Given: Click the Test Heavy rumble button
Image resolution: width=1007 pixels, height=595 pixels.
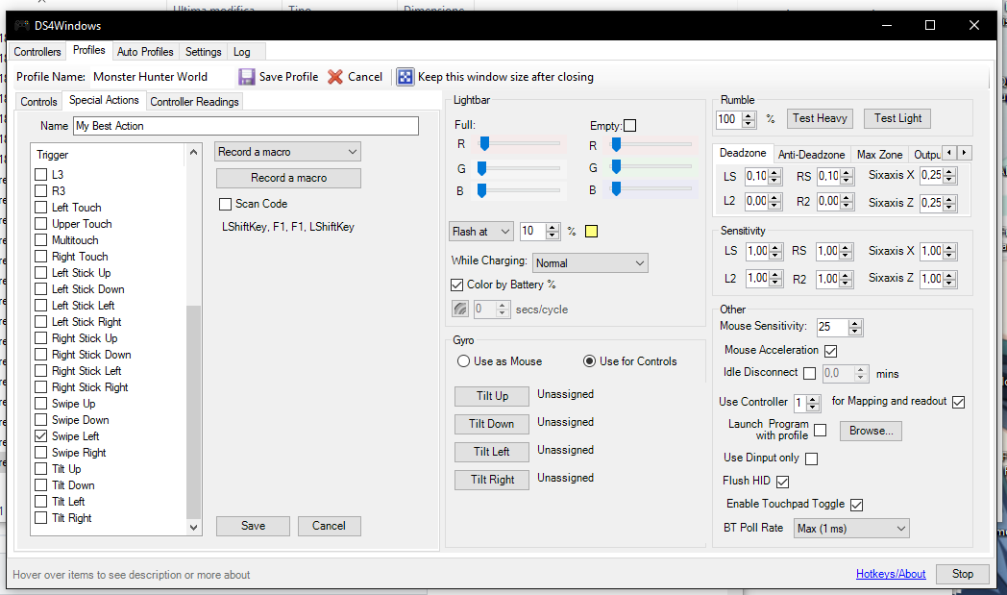Looking at the screenshot, I should pos(819,118).
